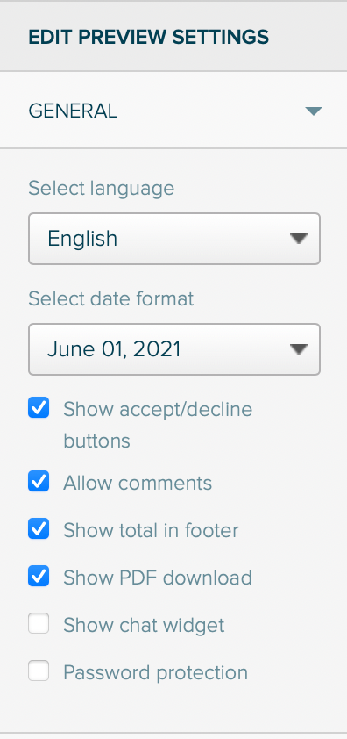Uncheck the Show total in footer checkbox
This screenshot has width=347, height=739.
(x=39, y=529)
